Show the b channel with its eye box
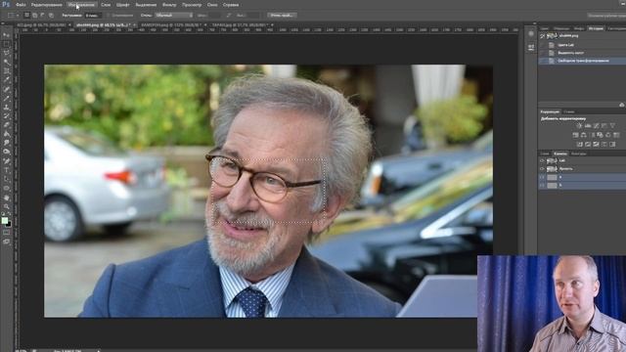This screenshot has height=352, width=626. 542,185
